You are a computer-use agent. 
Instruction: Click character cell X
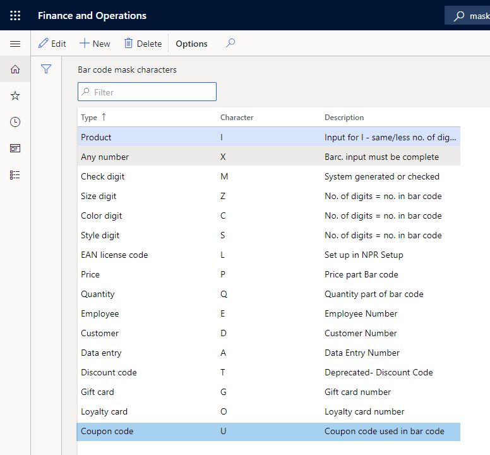click(x=223, y=157)
